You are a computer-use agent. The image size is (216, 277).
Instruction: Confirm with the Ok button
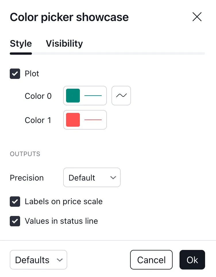click(x=192, y=260)
